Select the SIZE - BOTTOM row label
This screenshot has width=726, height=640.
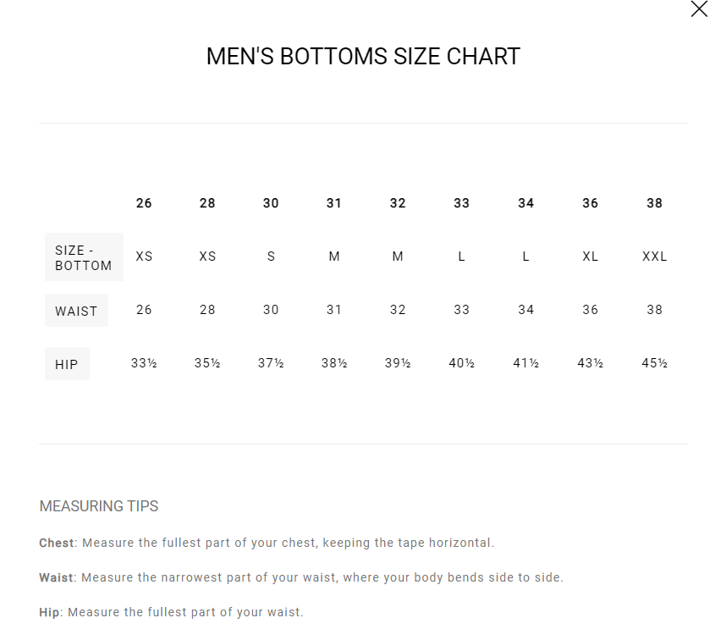pyautogui.click(x=84, y=257)
